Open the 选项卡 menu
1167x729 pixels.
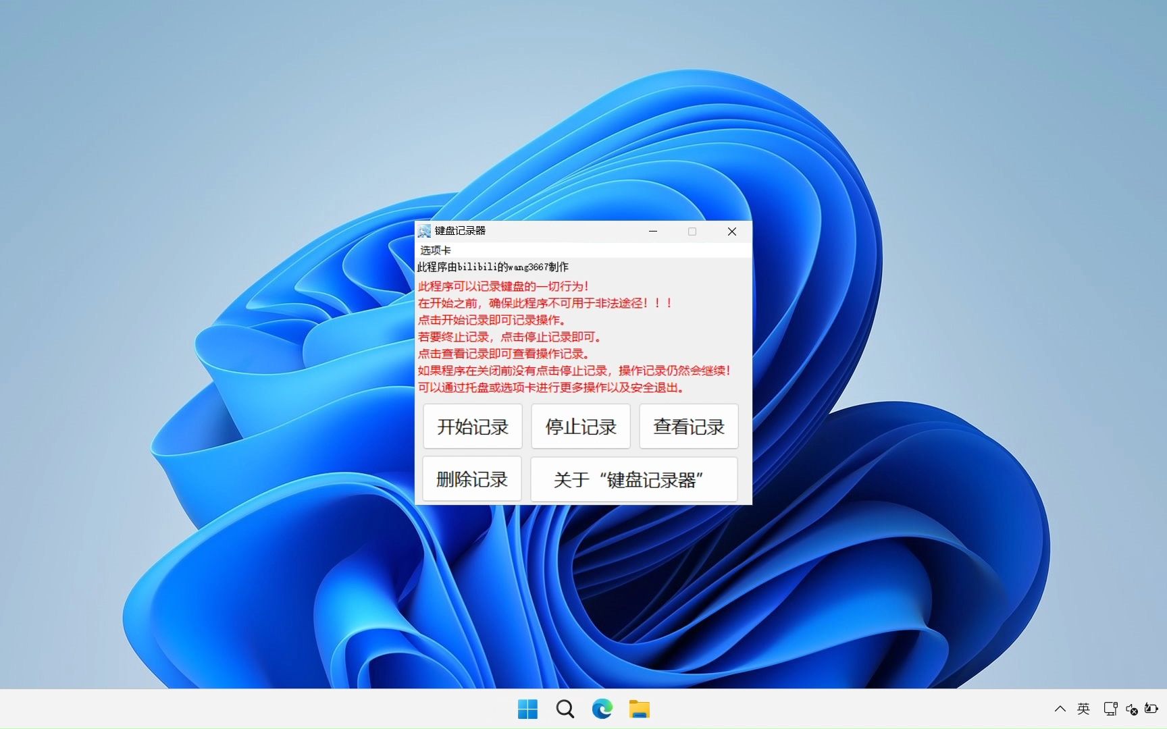pos(436,250)
